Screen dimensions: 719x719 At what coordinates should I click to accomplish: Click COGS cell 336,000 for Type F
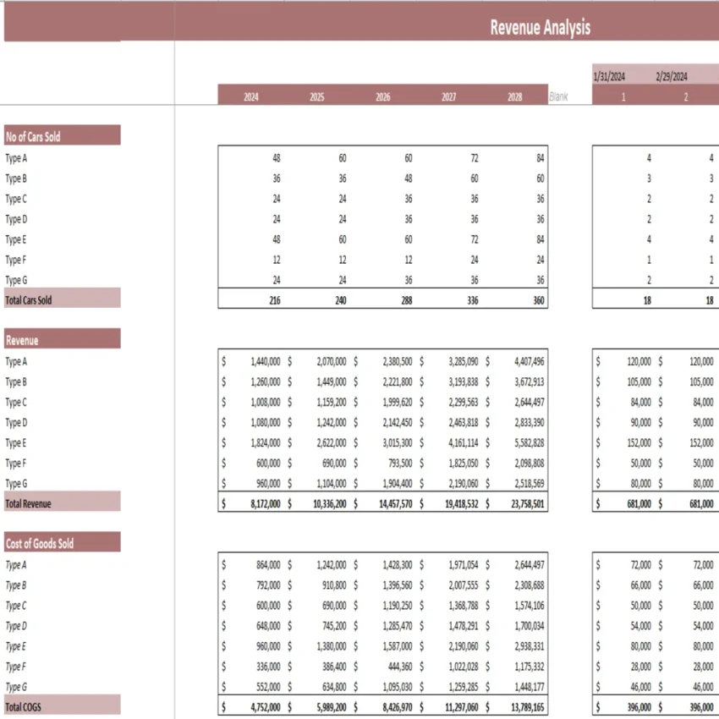coord(268,667)
